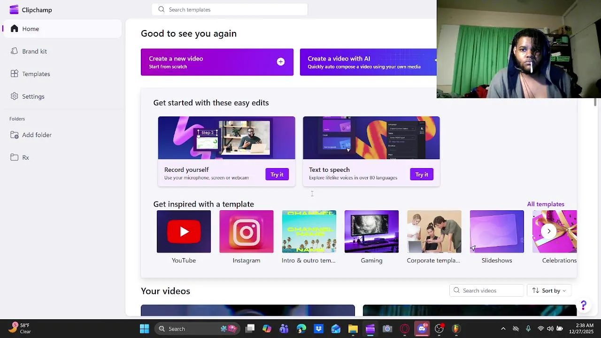This screenshot has height=338, width=601.
Task: Open Dropbox from the taskbar
Action: point(318,329)
